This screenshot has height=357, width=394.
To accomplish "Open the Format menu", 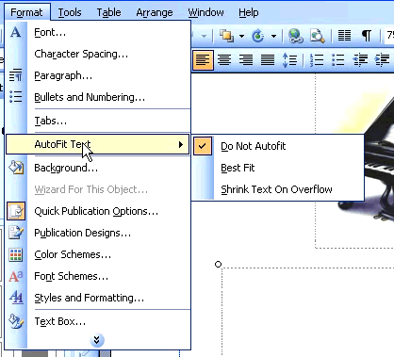I will click(x=27, y=12).
